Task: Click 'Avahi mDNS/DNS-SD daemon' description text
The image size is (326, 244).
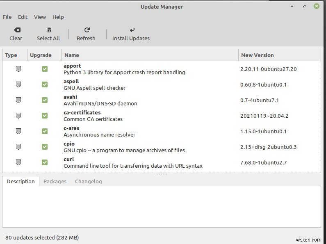Action: click(100, 103)
